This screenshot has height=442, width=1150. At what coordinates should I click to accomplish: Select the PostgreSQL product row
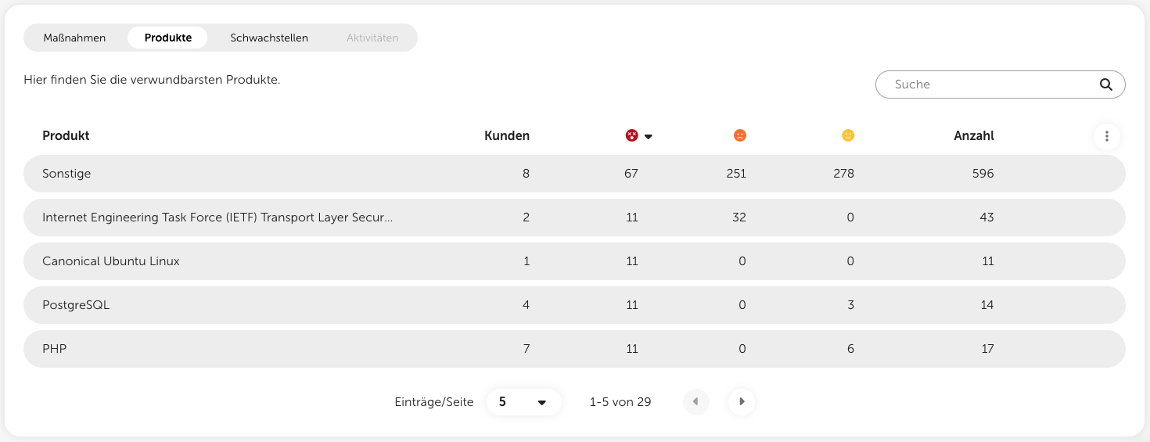point(76,305)
